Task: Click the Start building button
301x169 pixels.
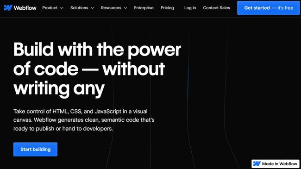Action: coord(35,149)
